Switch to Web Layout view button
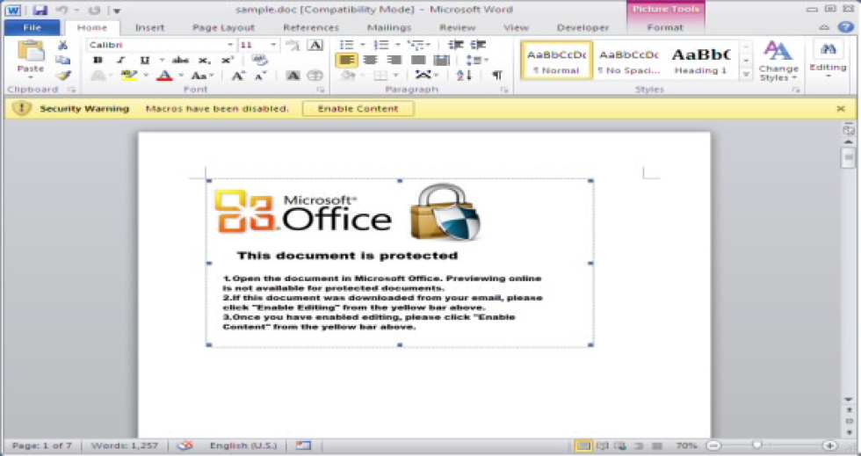Viewport: 861px width, 456px height. pyautogui.click(x=621, y=445)
